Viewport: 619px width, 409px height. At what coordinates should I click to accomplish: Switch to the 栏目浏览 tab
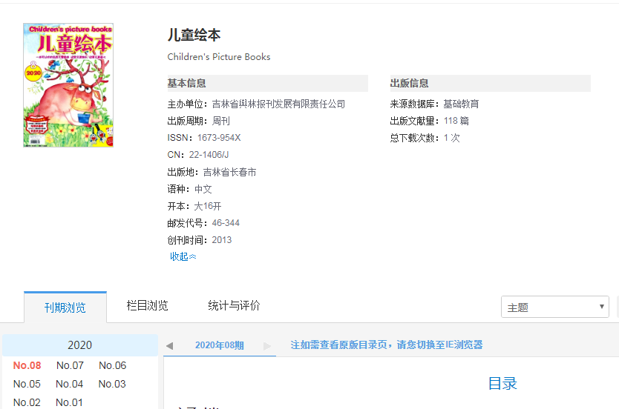(147, 305)
